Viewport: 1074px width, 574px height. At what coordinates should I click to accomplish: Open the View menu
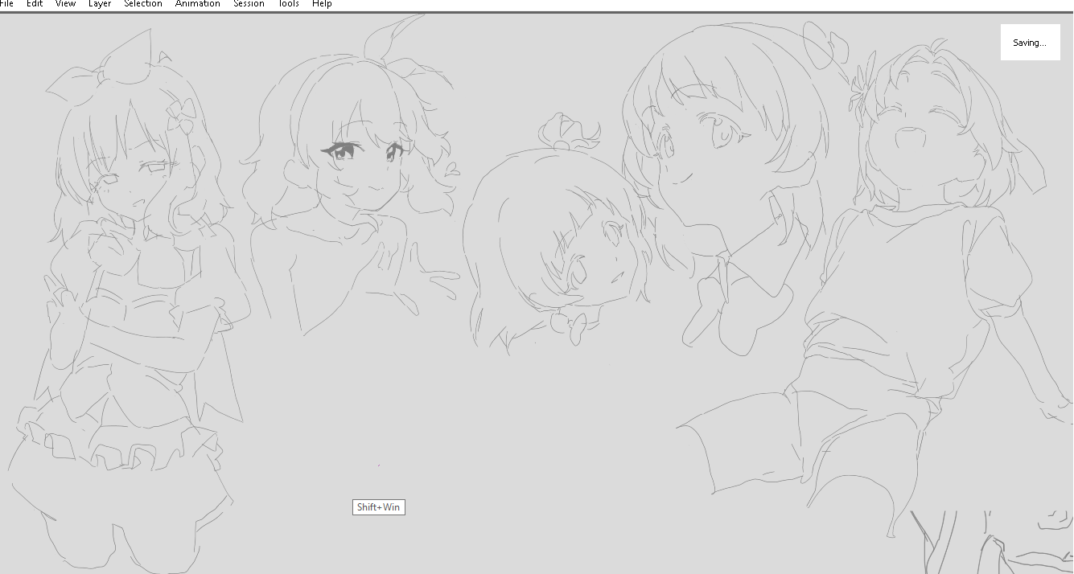(x=65, y=4)
